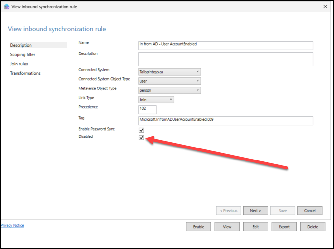The height and width of the screenshot is (249, 334).
Task: Close the synchronization rule window
Action: pos(325,6)
